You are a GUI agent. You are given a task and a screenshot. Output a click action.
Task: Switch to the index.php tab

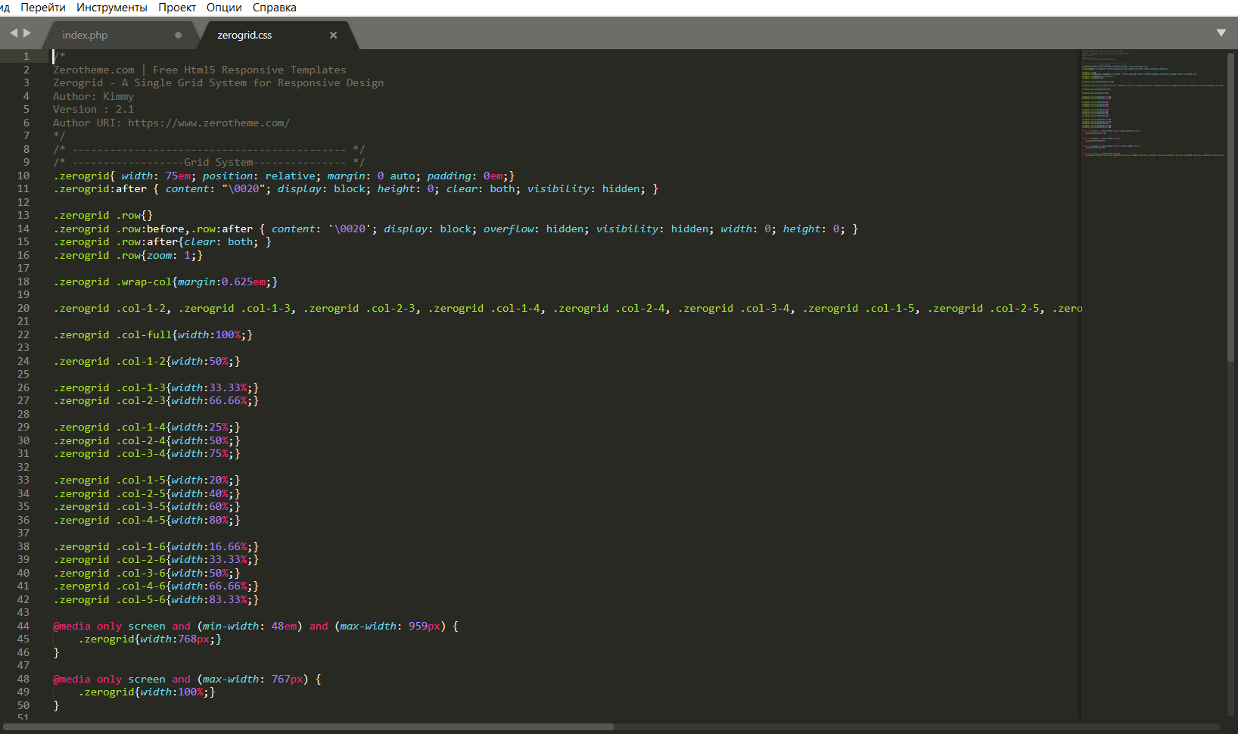tap(85, 35)
